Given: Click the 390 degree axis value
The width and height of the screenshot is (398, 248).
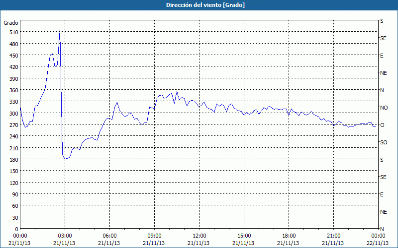Looking at the screenshot, I should pos(14,79).
